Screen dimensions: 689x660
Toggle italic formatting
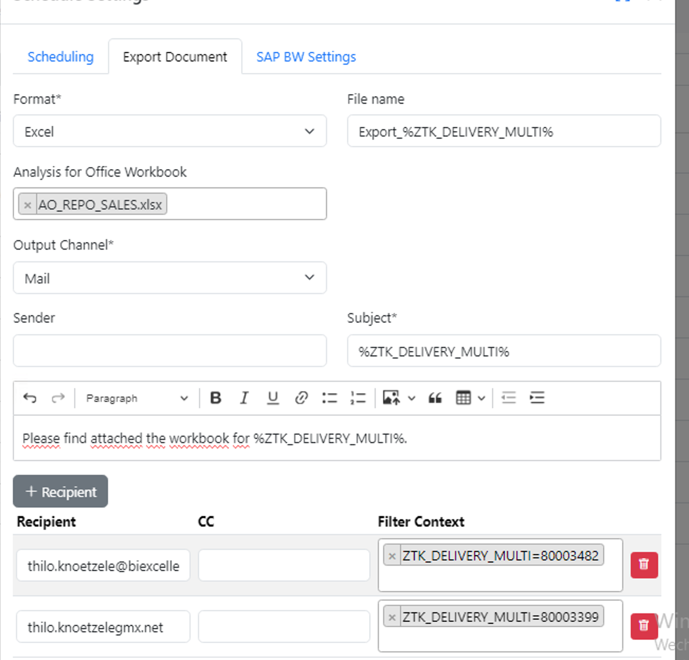tap(244, 398)
